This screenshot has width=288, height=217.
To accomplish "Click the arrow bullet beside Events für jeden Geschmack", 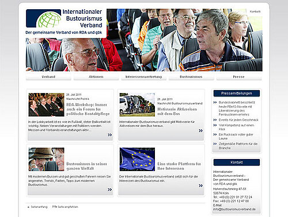I will (215, 120).
